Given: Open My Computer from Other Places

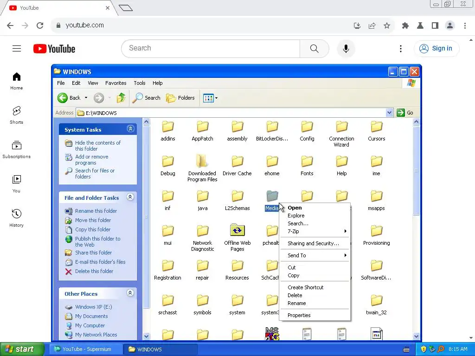Looking at the screenshot, I should (90, 325).
